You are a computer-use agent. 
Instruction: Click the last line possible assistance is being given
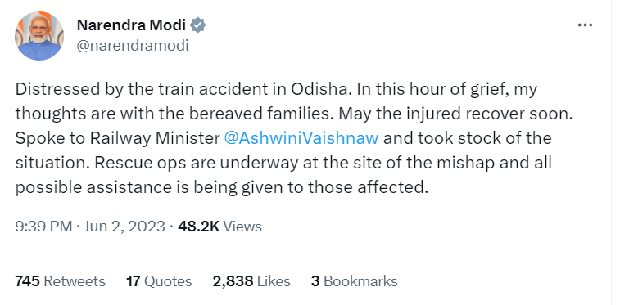[x=148, y=187]
